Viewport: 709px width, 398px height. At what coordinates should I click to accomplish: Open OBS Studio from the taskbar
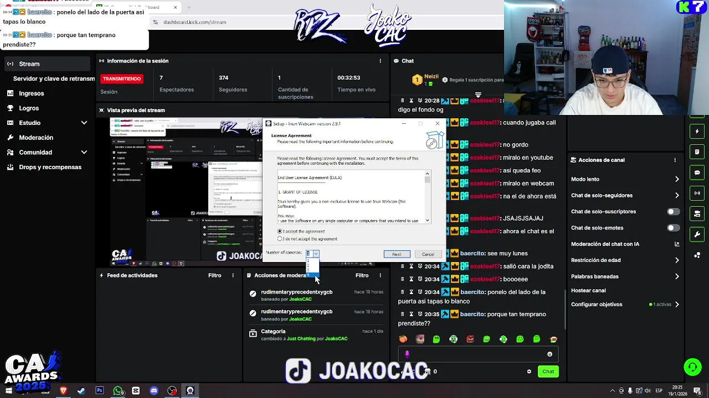tap(172, 390)
